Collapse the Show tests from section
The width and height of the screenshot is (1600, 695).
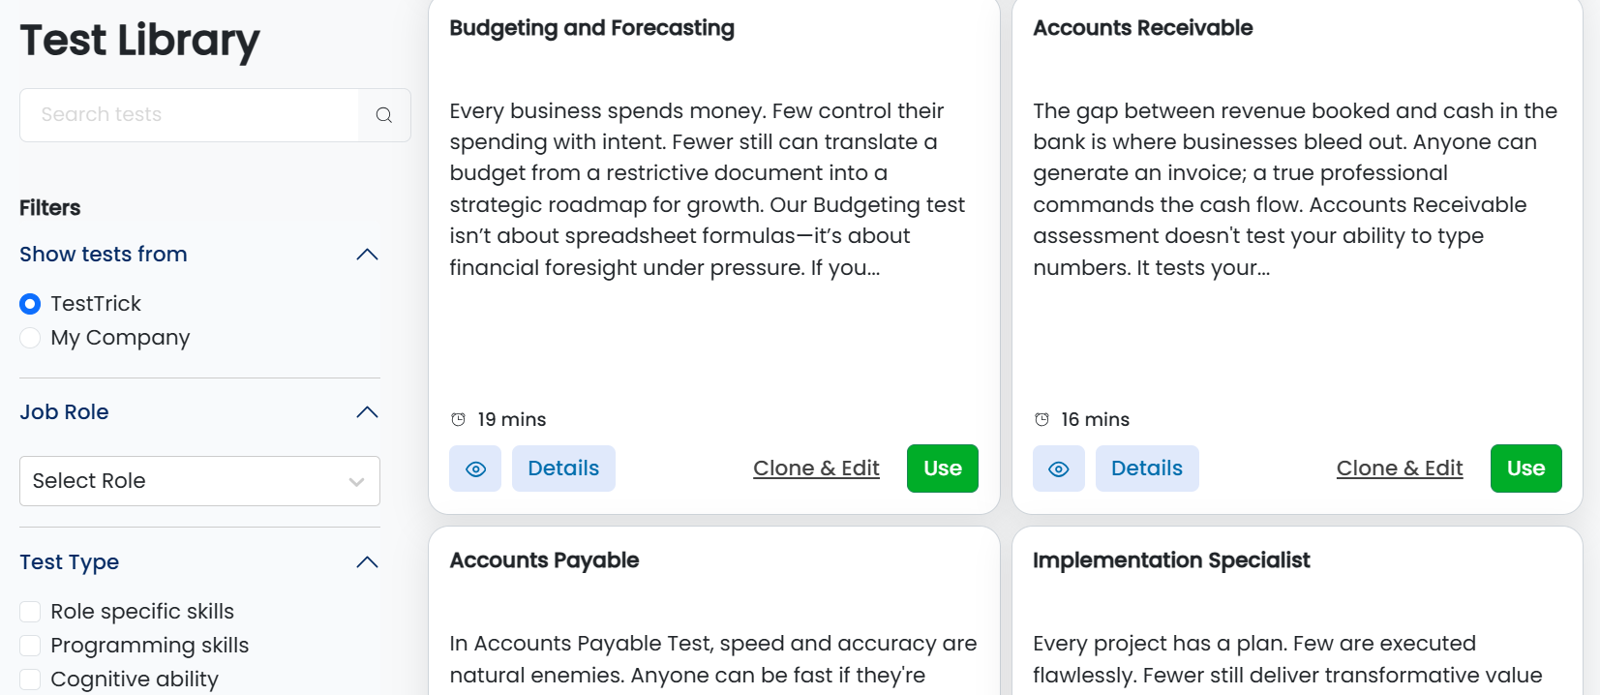[x=367, y=255]
